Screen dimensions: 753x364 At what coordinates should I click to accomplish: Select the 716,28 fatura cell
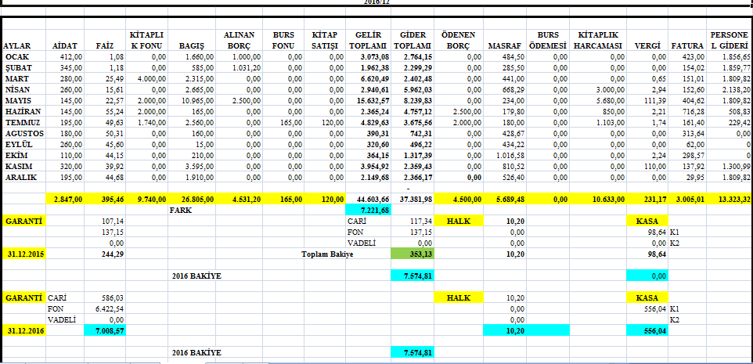(x=687, y=111)
